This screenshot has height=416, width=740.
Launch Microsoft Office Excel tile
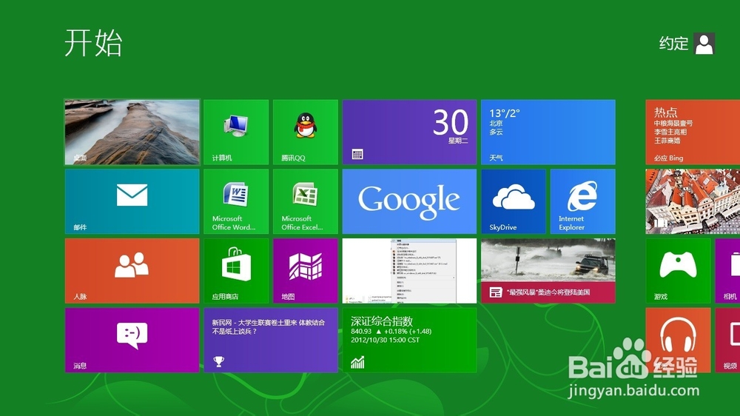(306, 201)
